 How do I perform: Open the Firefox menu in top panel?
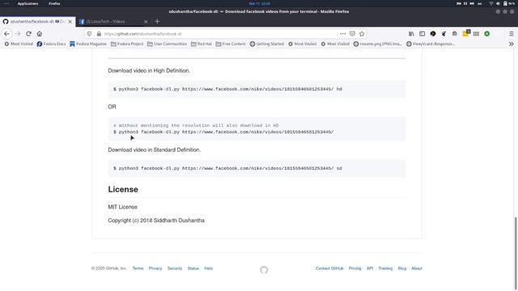tap(54, 3)
